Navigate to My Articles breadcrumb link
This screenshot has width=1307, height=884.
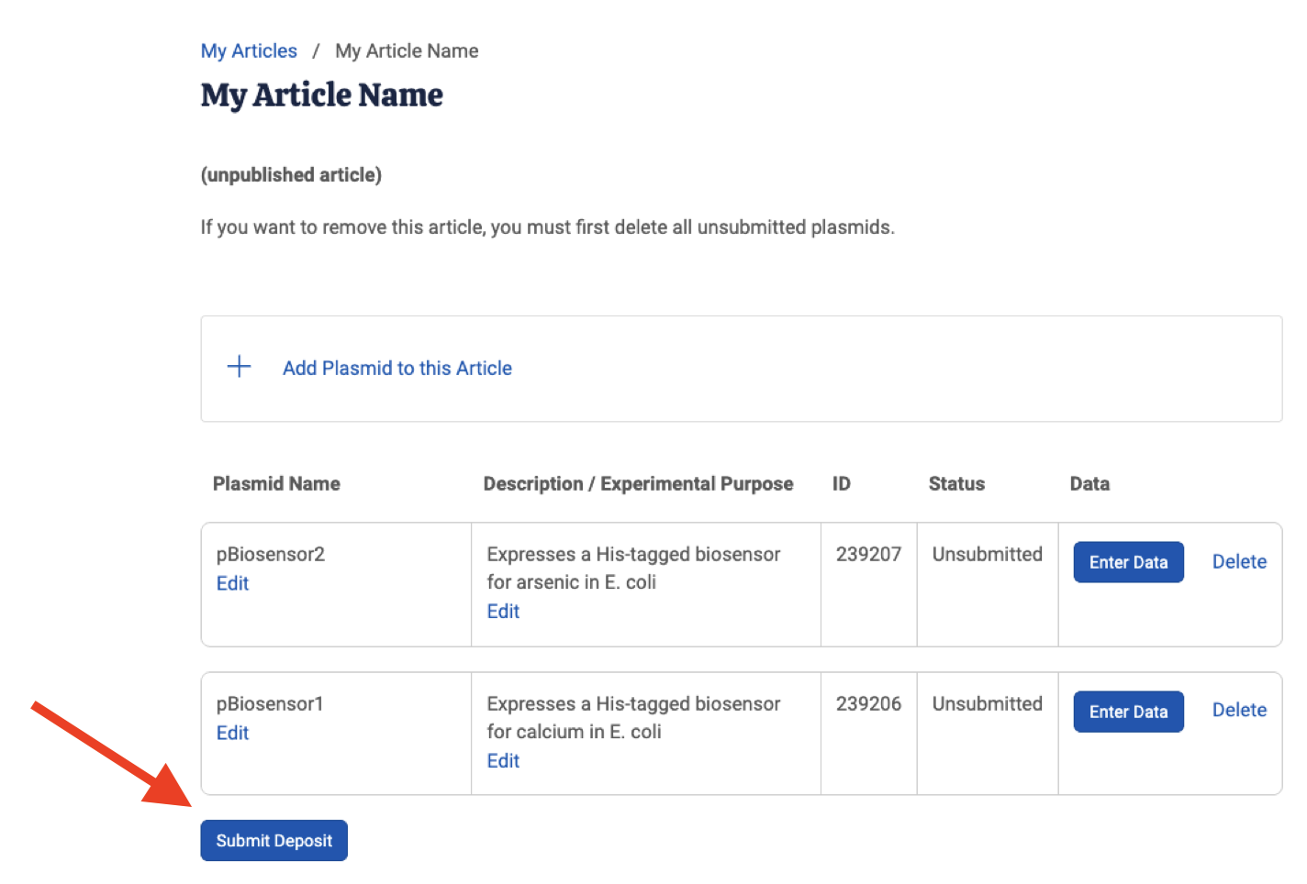(x=248, y=50)
